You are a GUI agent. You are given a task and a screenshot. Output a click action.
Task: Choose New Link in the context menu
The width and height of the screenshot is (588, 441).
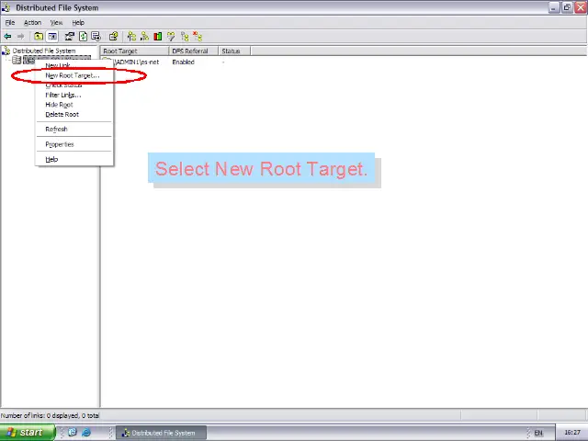[x=74, y=65]
